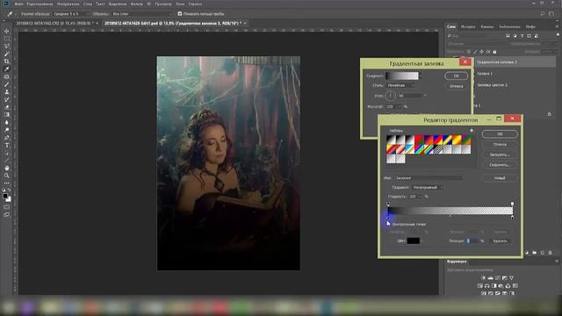Open the Filter menu
Image resolution: width=562 pixels, height=316 pixels.
click(137, 4)
